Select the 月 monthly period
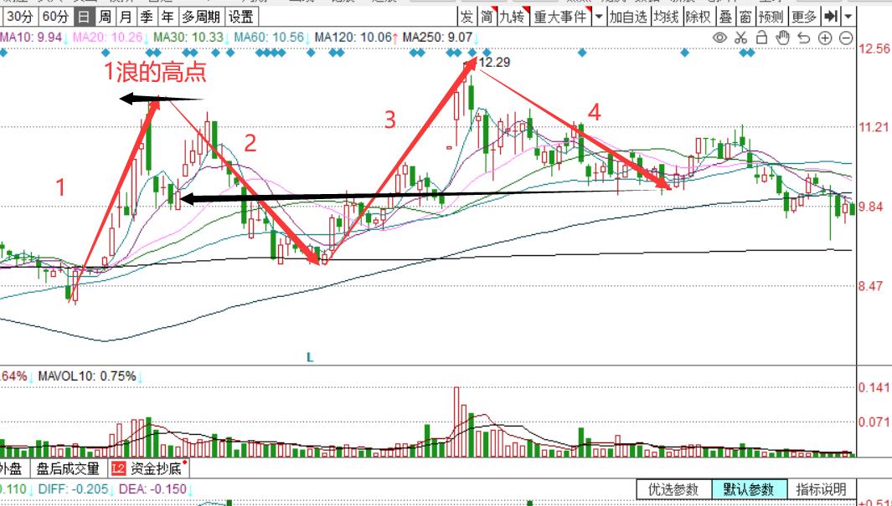The width and height of the screenshot is (892, 506). pyautogui.click(x=126, y=17)
